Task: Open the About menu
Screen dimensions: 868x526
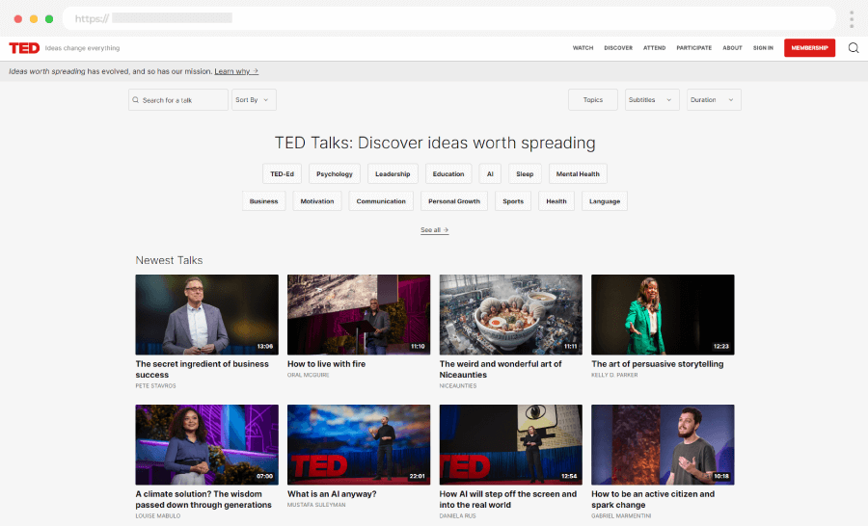Action: click(x=732, y=48)
